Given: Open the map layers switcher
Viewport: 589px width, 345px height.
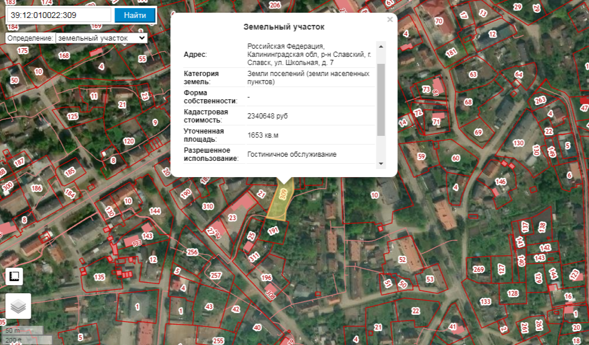Looking at the screenshot, I should tap(18, 306).
